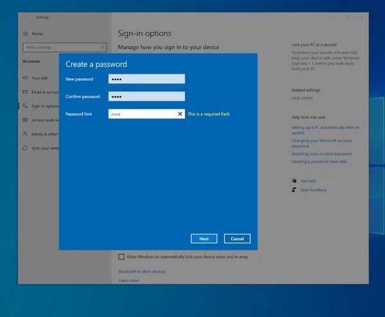Click the Sync your settings icon

pyautogui.click(x=25, y=148)
